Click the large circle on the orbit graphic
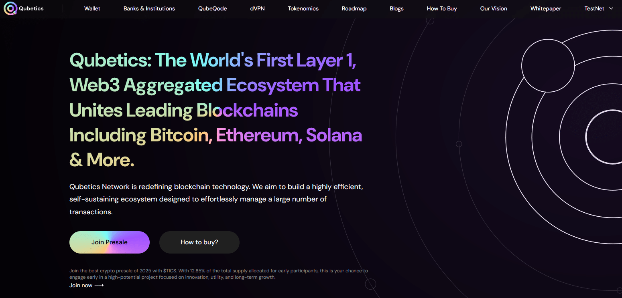The width and height of the screenshot is (622, 298). tap(548, 65)
